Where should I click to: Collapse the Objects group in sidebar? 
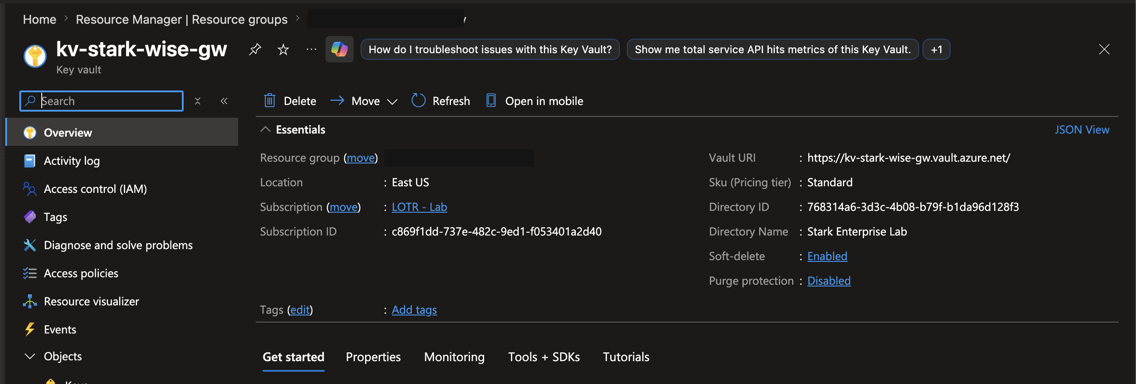pos(29,356)
